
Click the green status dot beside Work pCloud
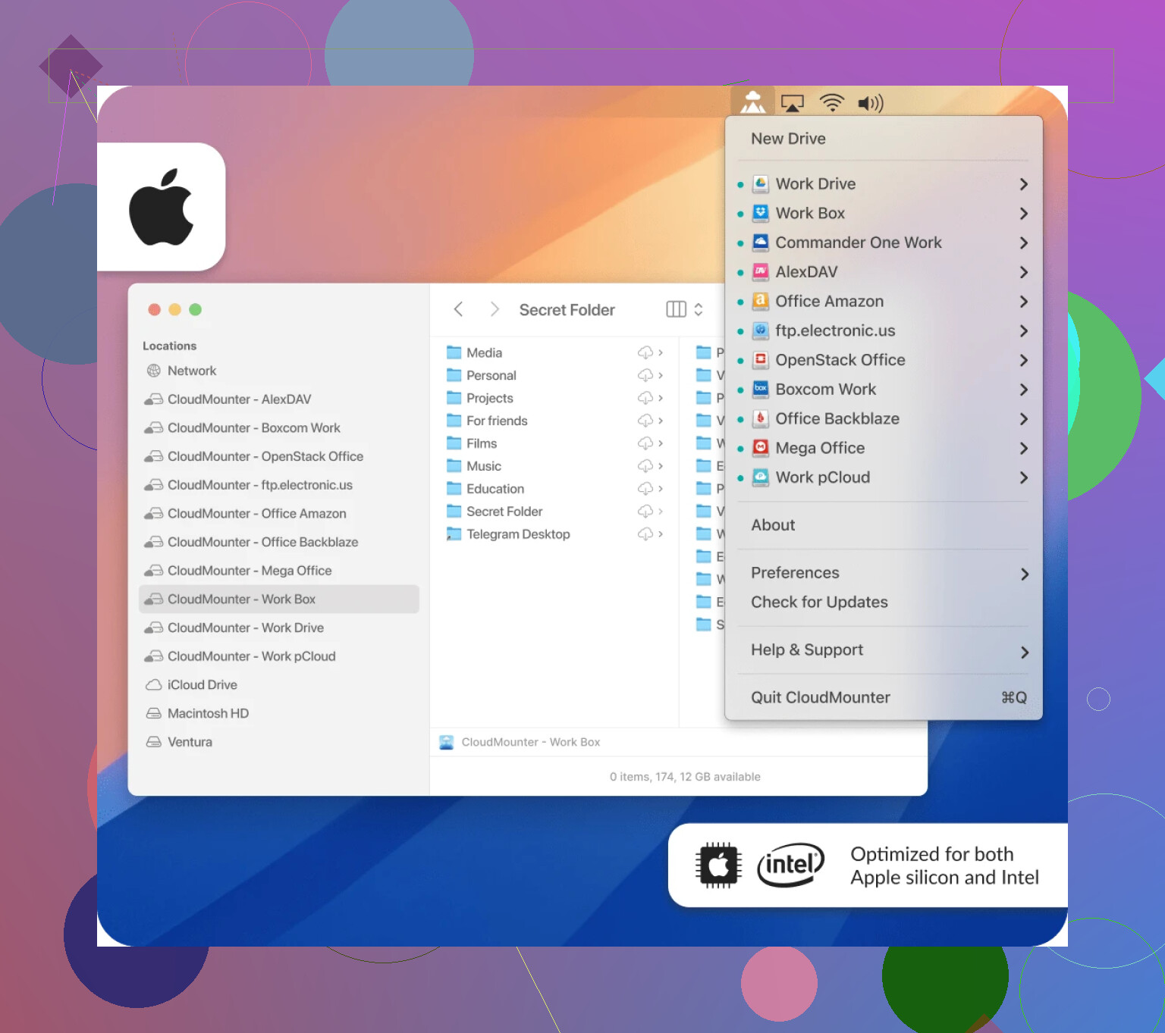pyautogui.click(x=740, y=478)
